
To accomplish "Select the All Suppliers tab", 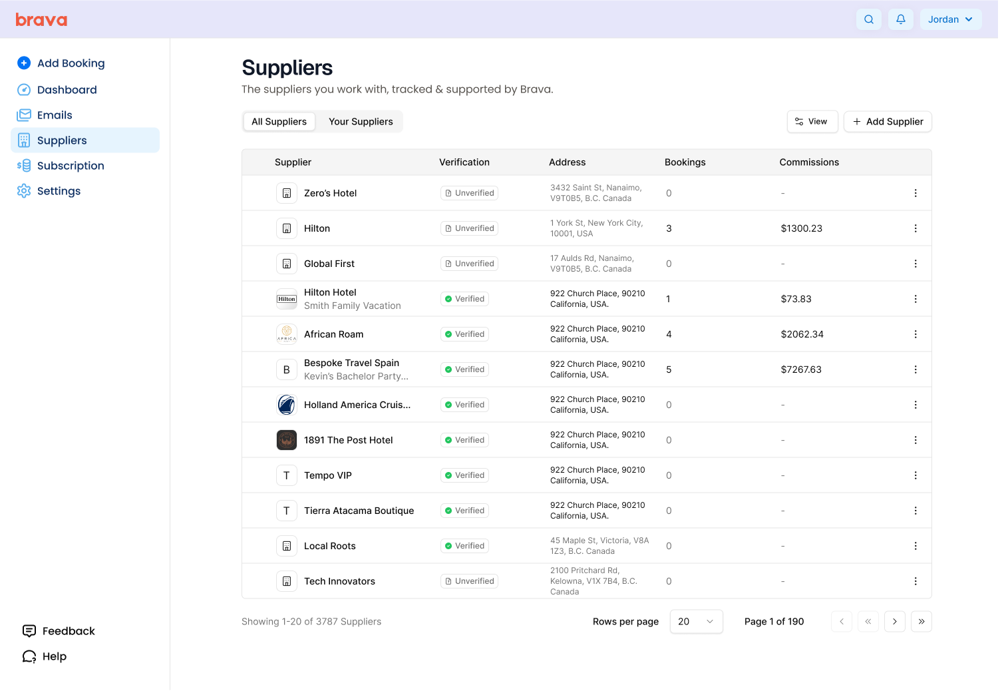I will (279, 122).
